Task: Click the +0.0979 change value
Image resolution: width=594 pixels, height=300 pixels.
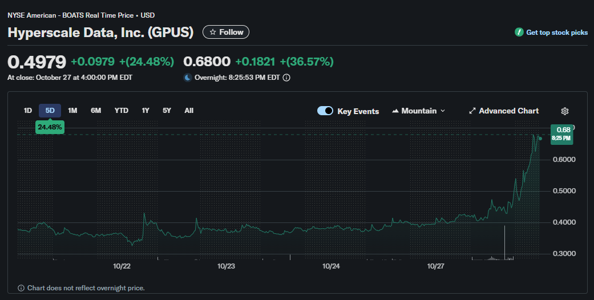Action: tap(93, 62)
